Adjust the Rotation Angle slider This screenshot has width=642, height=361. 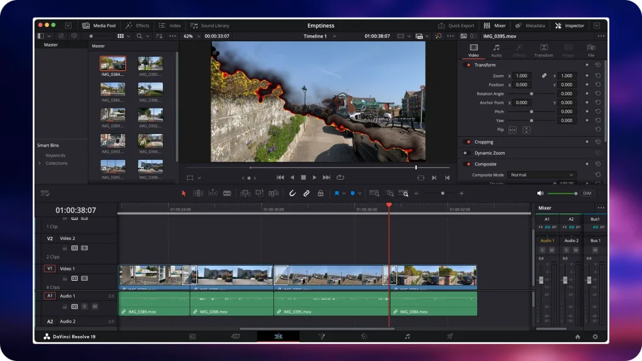click(x=532, y=94)
